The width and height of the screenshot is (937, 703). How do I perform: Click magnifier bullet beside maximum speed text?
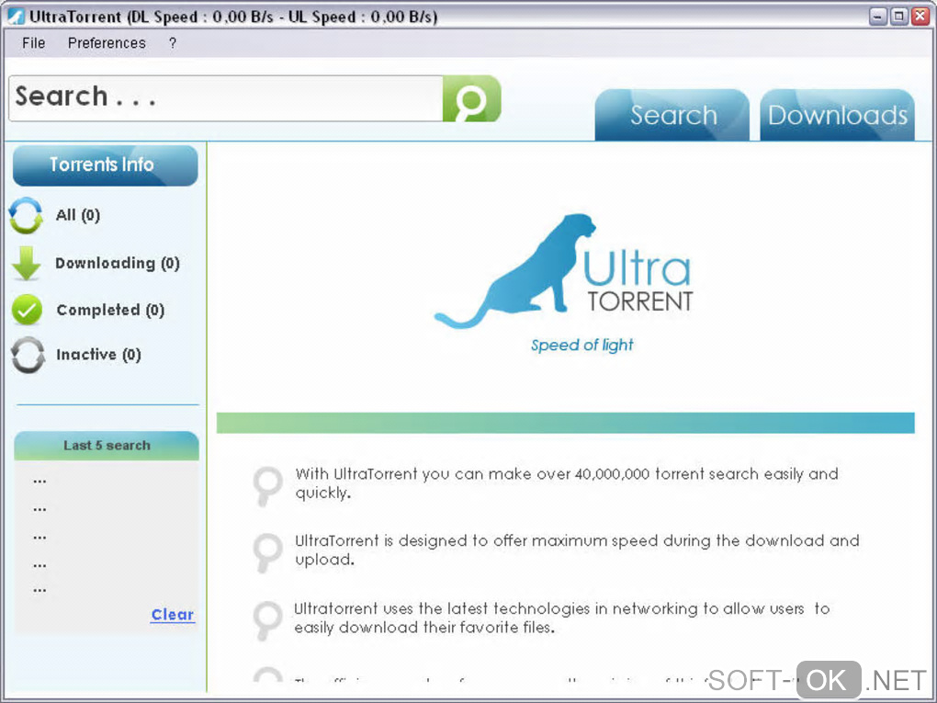(x=267, y=551)
